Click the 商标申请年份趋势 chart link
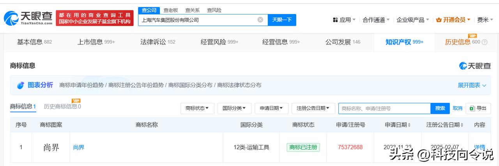 point(82,85)
